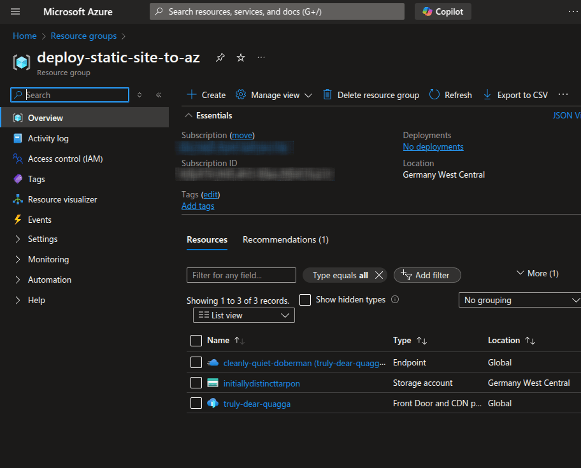Mark resource group as favorite star

241,58
